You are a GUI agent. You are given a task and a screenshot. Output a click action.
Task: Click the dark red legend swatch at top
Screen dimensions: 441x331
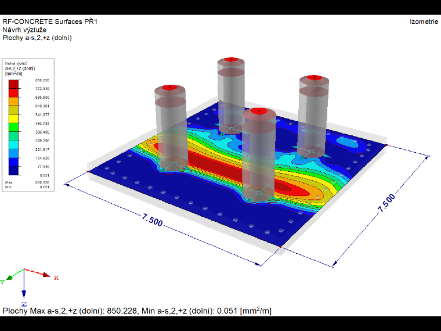coord(13,84)
